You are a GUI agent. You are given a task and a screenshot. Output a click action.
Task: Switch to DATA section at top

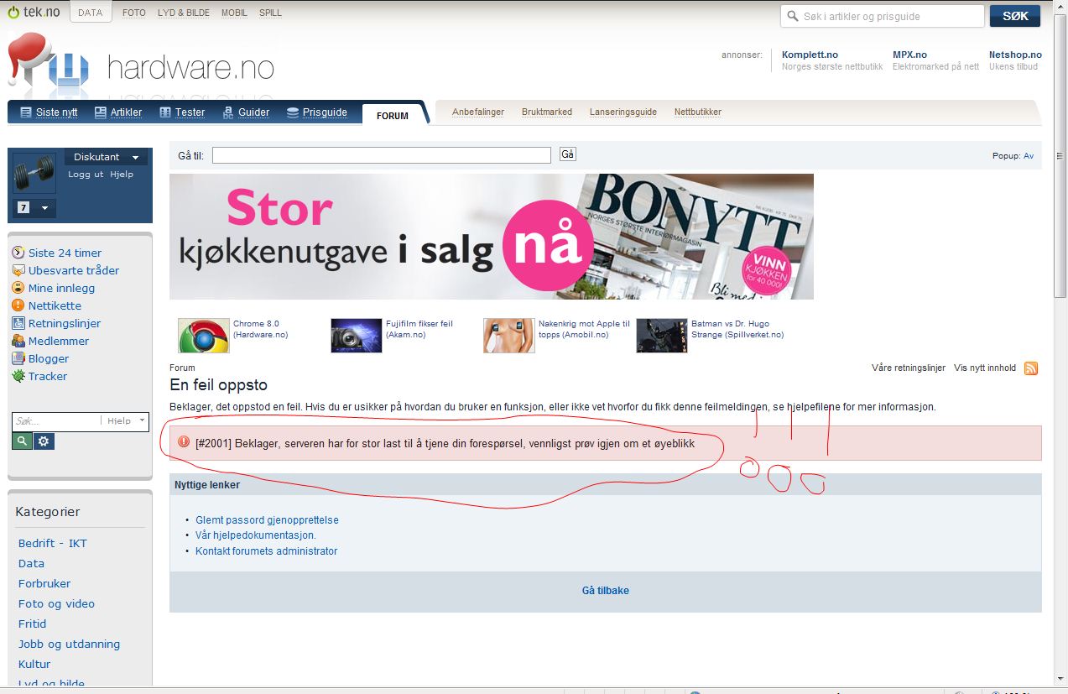click(91, 13)
